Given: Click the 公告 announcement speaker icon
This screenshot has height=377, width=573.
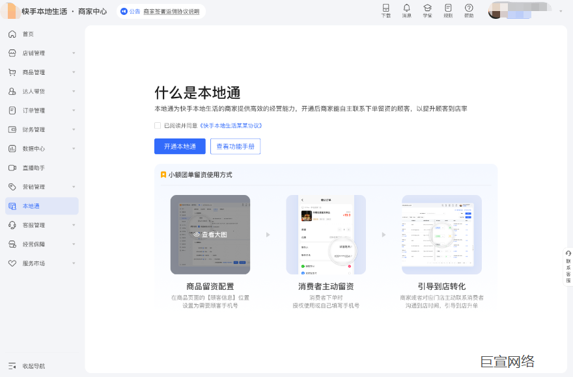Looking at the screenshot, I should pos(124,11).
